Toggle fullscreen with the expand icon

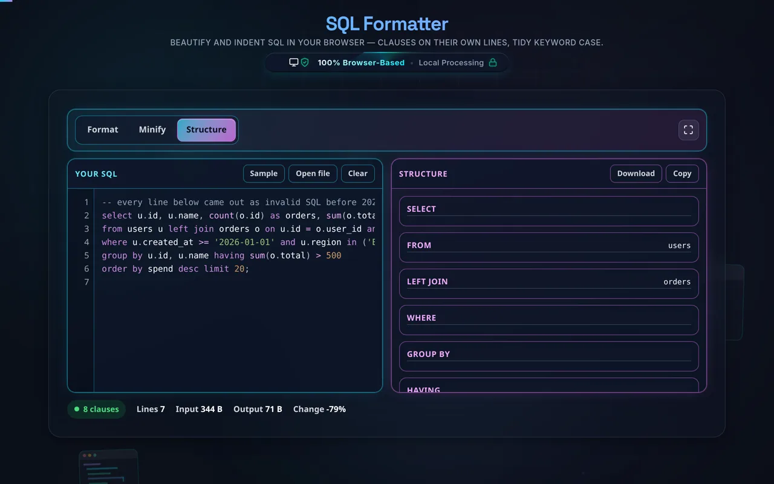[x=689, y=130]
